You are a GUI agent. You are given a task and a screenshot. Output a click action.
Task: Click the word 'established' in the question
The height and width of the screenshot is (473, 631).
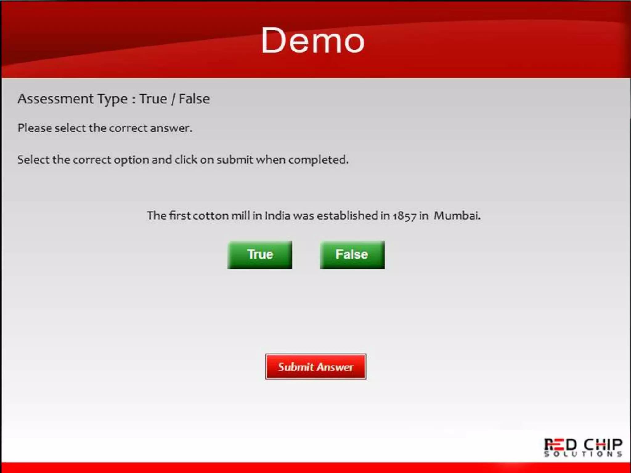[x=347, y=216]
